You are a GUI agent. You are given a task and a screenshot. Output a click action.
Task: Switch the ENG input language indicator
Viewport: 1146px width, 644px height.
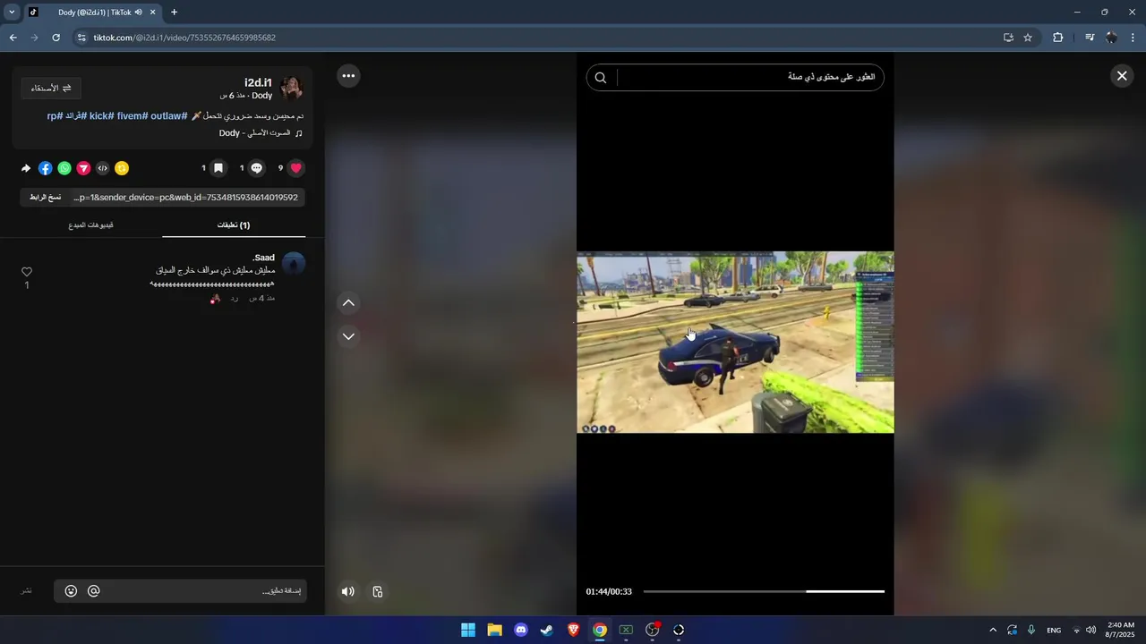click(x=1054, y=631)
